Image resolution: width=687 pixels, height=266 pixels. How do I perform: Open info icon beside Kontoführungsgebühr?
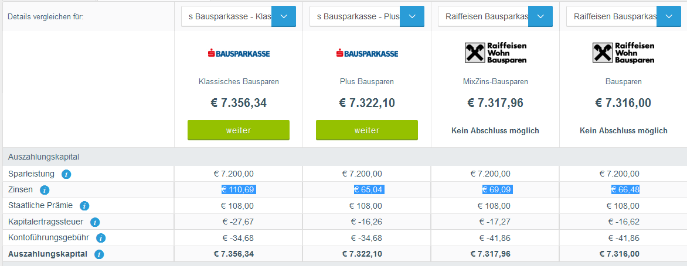pos(100,238)
